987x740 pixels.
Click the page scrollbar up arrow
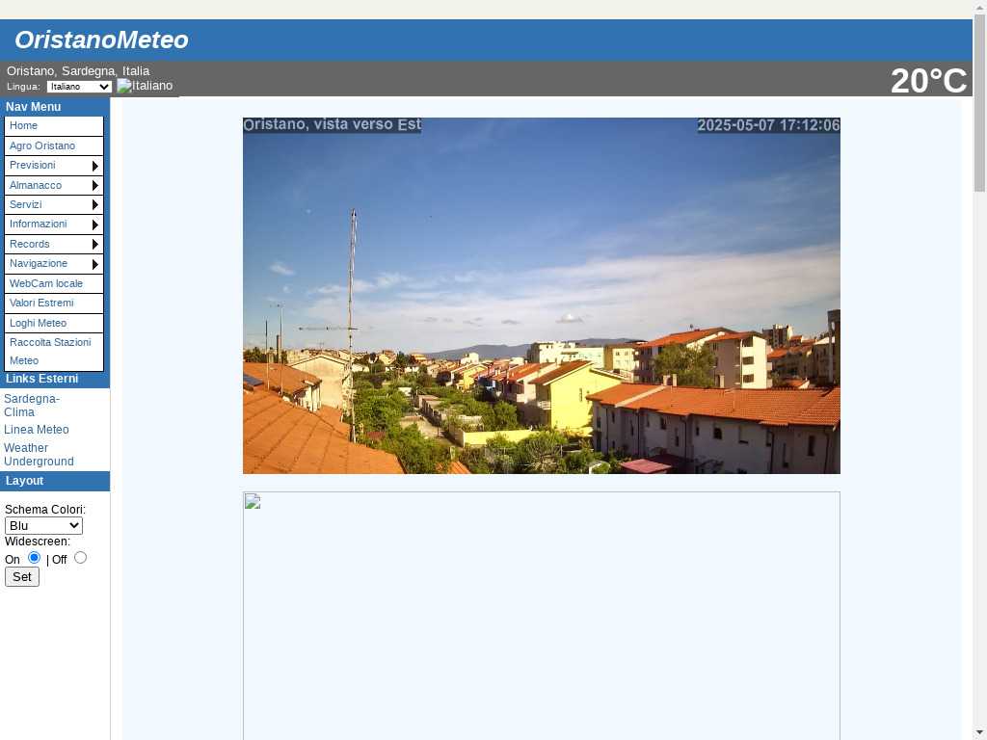point(979,8)
